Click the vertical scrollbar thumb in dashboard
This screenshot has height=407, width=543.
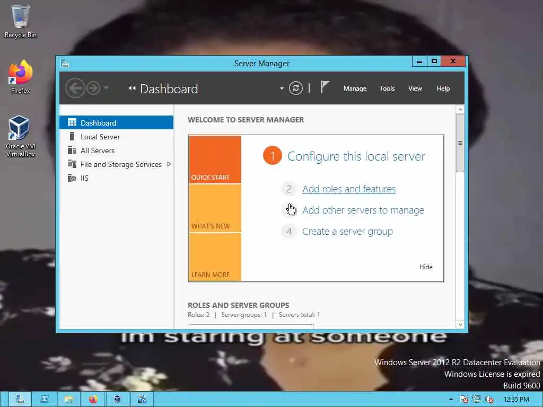pos(460,143)
